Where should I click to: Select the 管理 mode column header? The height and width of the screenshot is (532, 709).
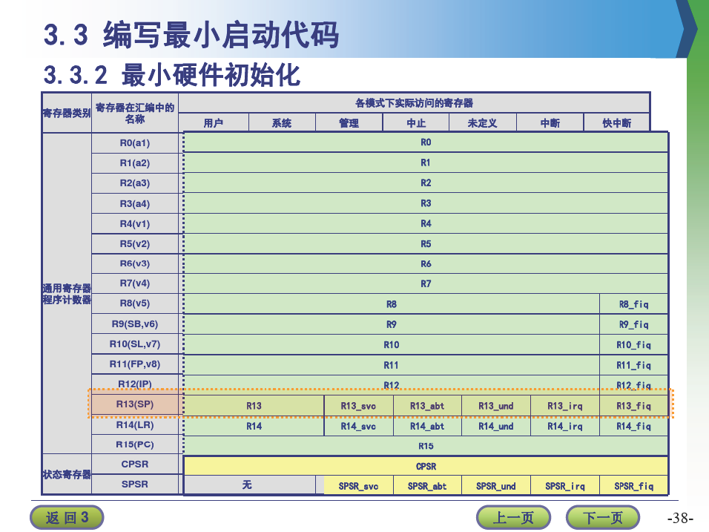349,123
